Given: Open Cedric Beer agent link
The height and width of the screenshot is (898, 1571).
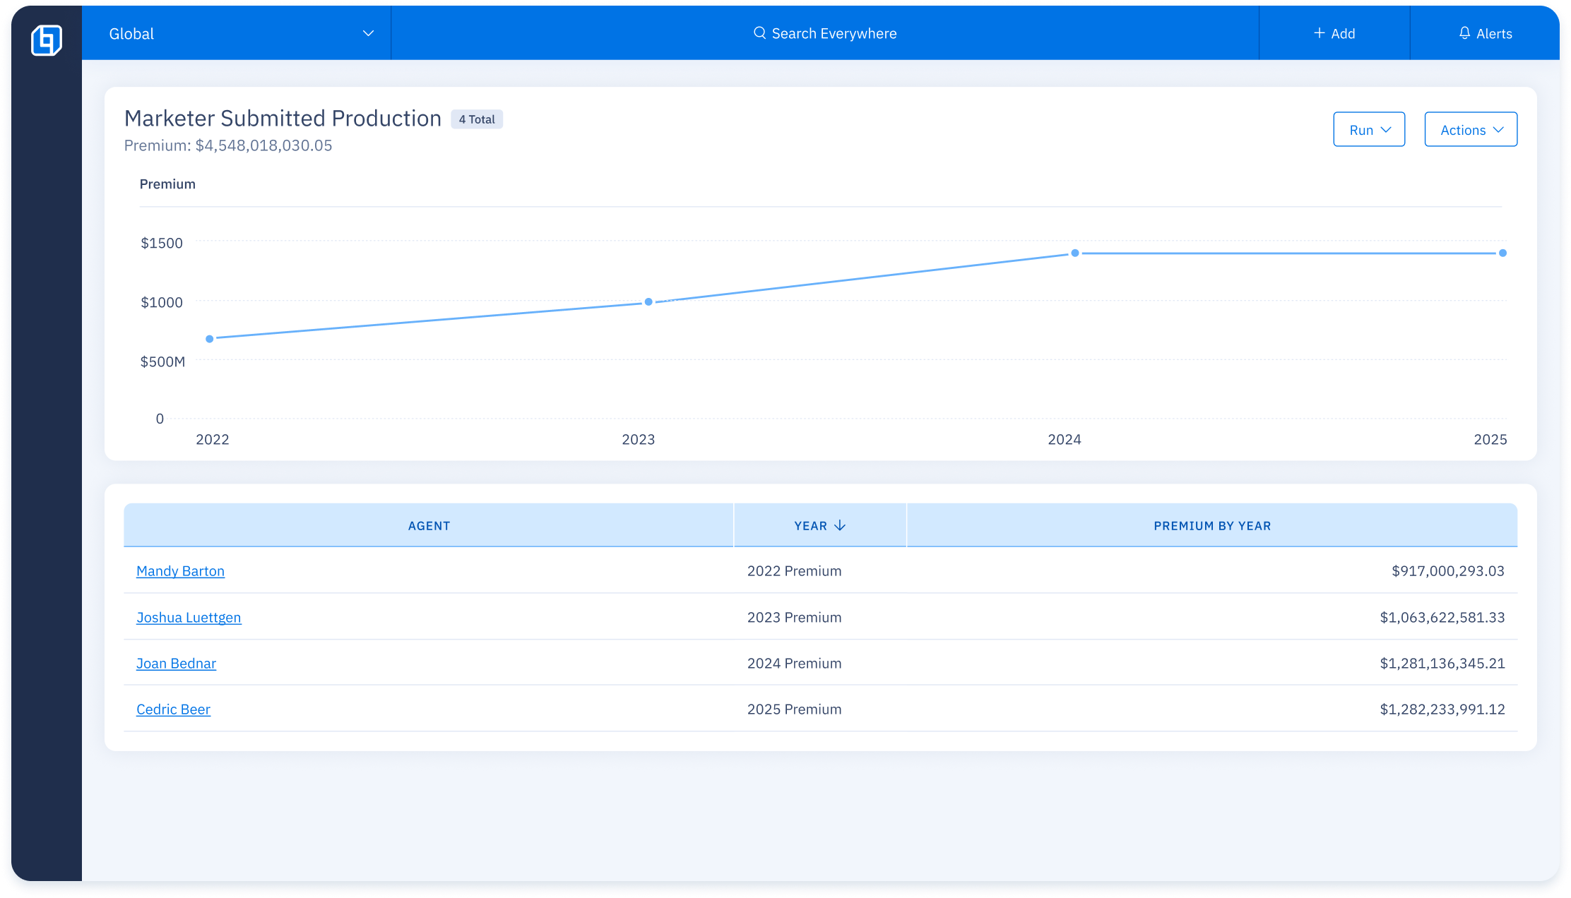Looking at the screenshot, I should (173, 710).
